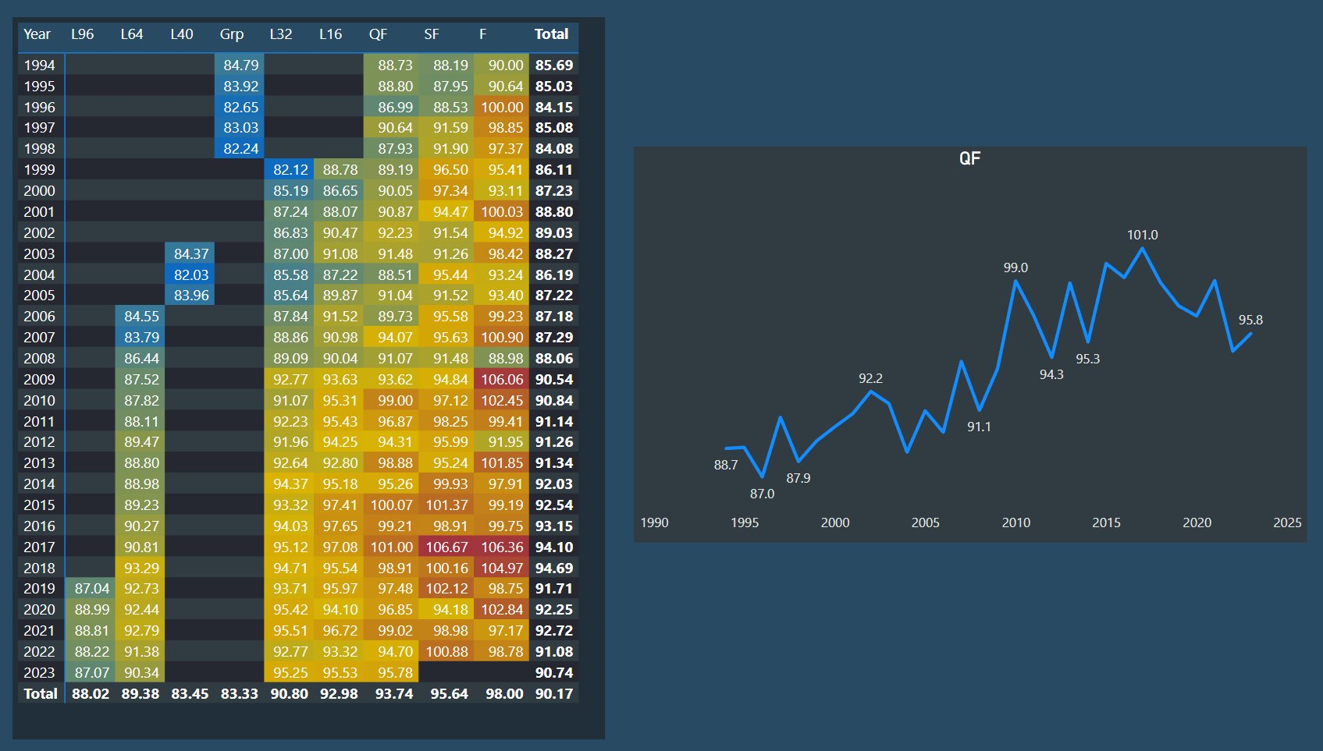Select the 2017 row label
Screen dimensions: 1323x751
39,547
